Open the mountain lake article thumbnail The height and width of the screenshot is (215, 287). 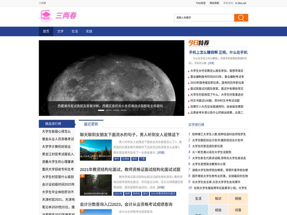96,150
